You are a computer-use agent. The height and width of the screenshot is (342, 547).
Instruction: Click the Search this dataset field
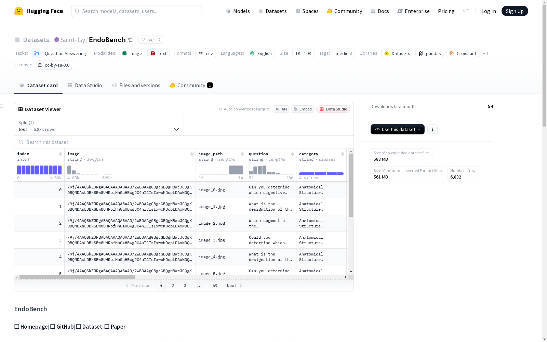pyautogui.click(x=184, y=142)
